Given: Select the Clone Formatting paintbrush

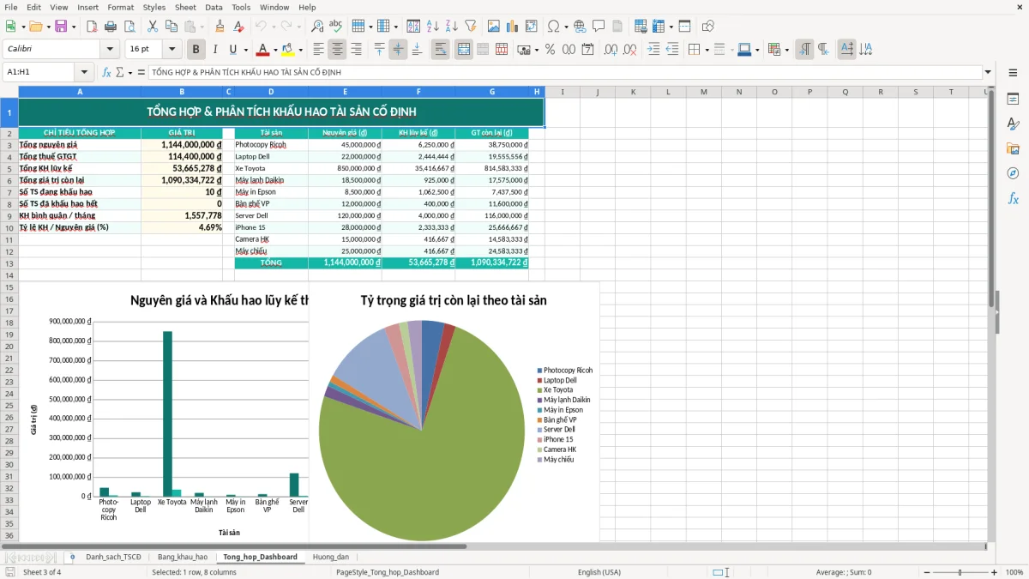Looking at the screenshot, I should pyautogui.click(x=220, y=27).
